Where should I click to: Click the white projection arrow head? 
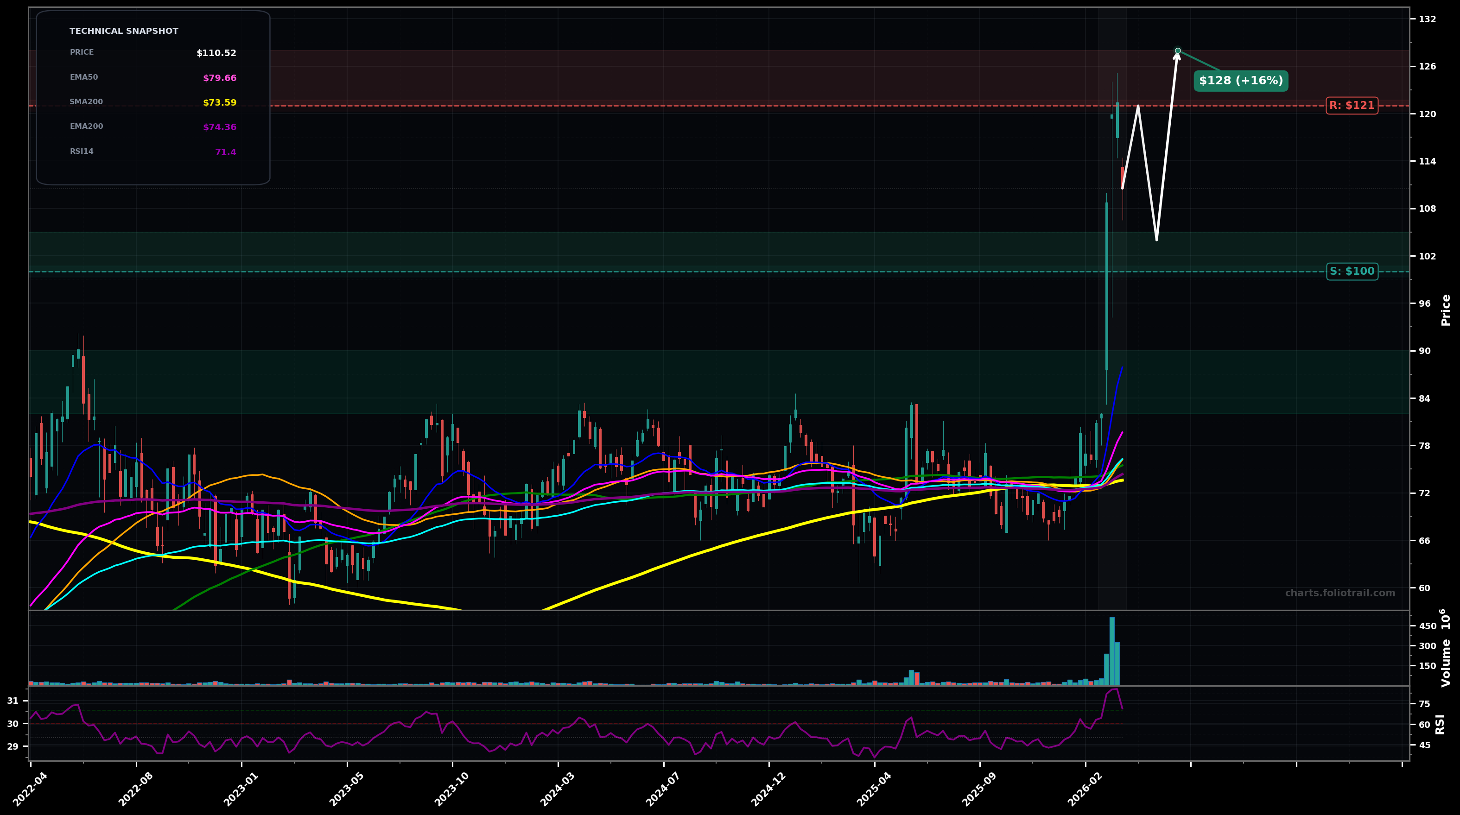click(x=1177, y=57)
